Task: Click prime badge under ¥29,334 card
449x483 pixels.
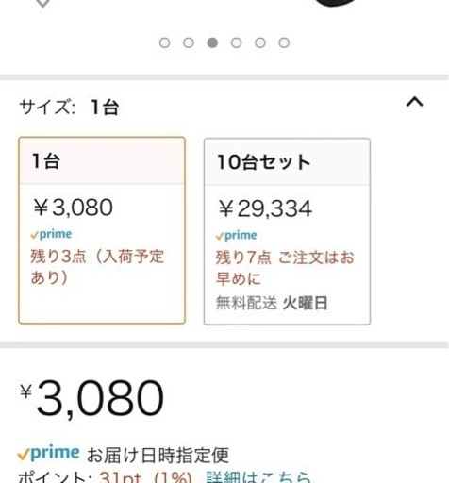Action: click(x=236, y=236)
